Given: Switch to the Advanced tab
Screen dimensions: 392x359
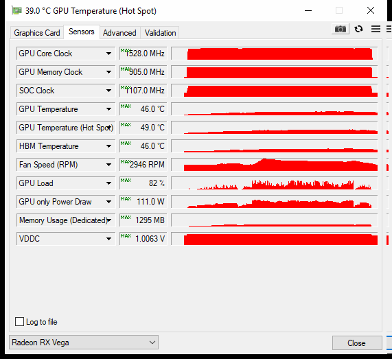Looking at the screenshot, I should (119, 33).
